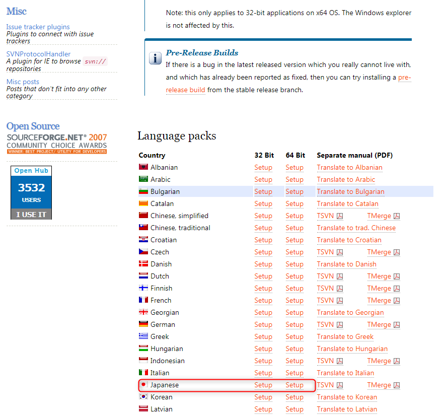
Task: Click the 64 Bit column header
Action: (x=295, y=155)
